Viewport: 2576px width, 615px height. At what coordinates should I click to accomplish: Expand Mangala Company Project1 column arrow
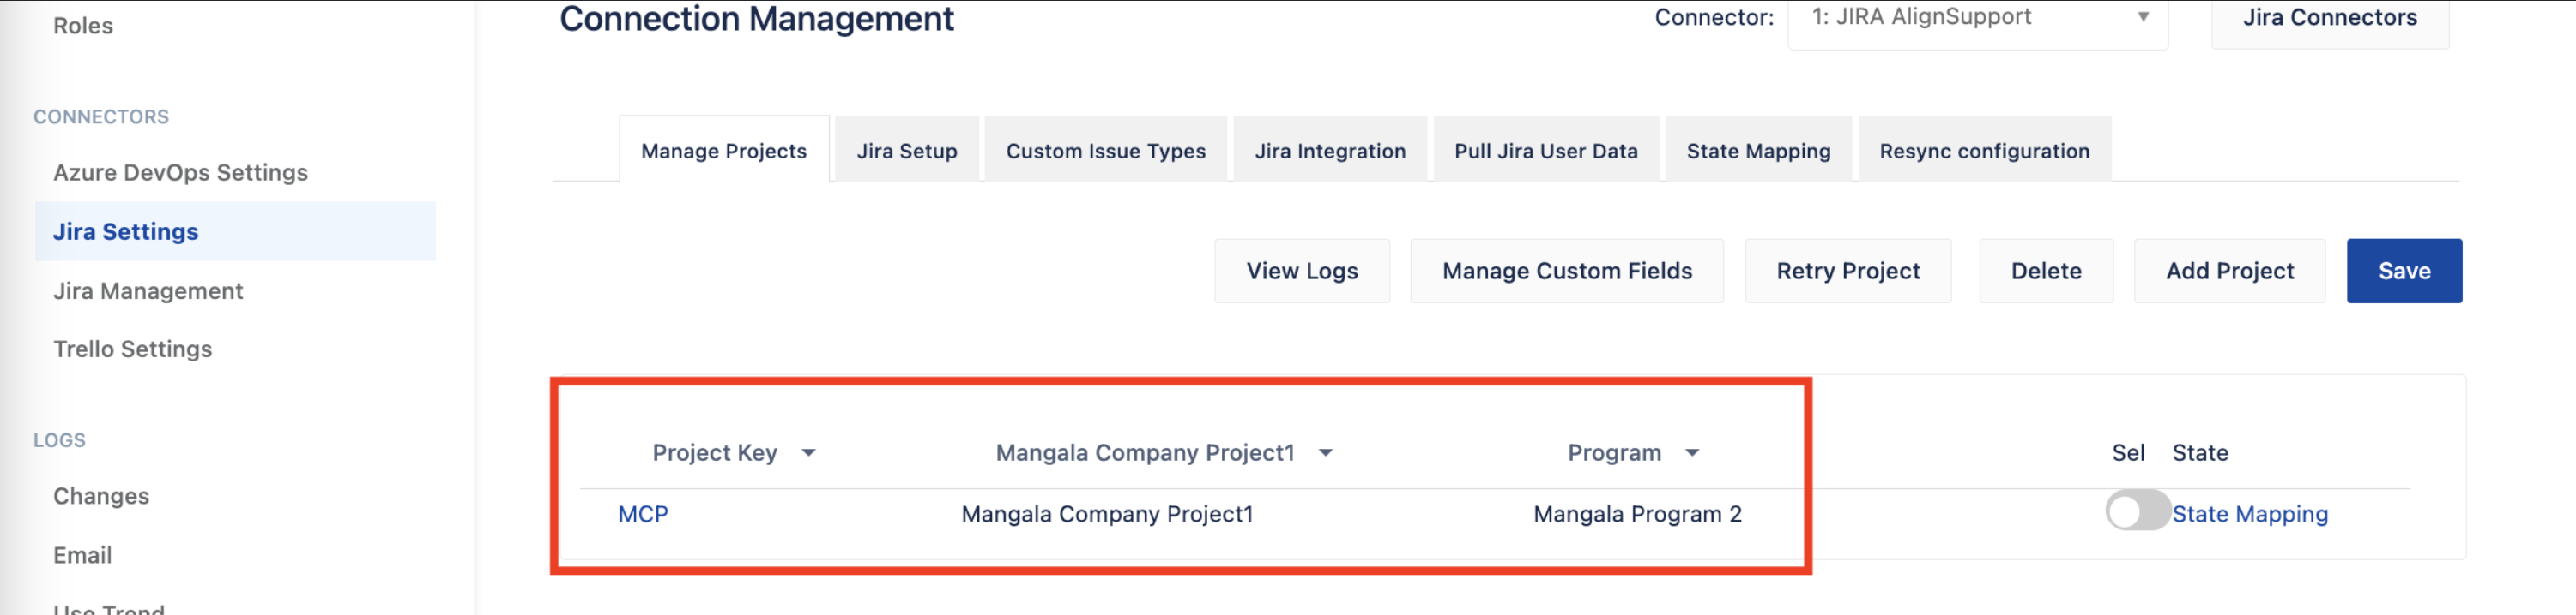pyautogui.click(x=1325, y=453)
